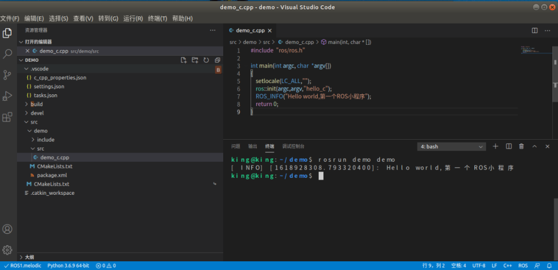558x270 pixels.
Task: Close demo_c.cpp in open editors list
Action: pyautogui.click(x=27, y=51)
